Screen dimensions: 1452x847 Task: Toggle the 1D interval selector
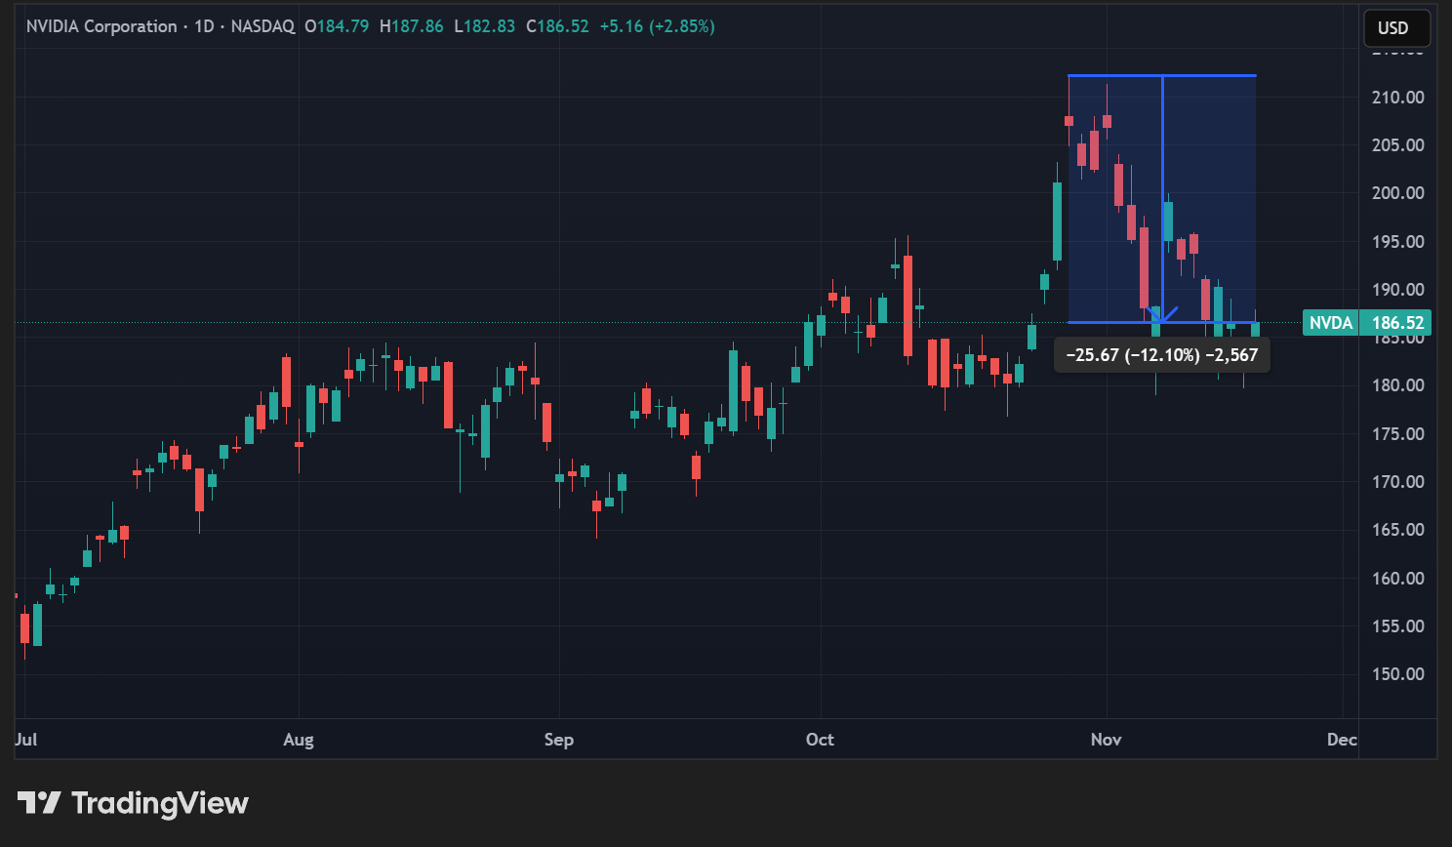[205, 26]
